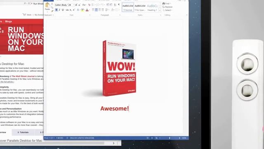Viewport: 264px width, 149px height.
Task: Clear all formatting from the text
Action: coord(89,5)
